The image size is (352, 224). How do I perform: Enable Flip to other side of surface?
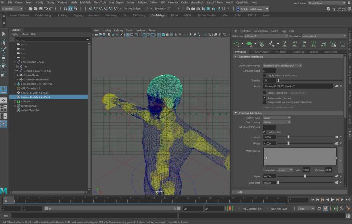pos(264,76)
